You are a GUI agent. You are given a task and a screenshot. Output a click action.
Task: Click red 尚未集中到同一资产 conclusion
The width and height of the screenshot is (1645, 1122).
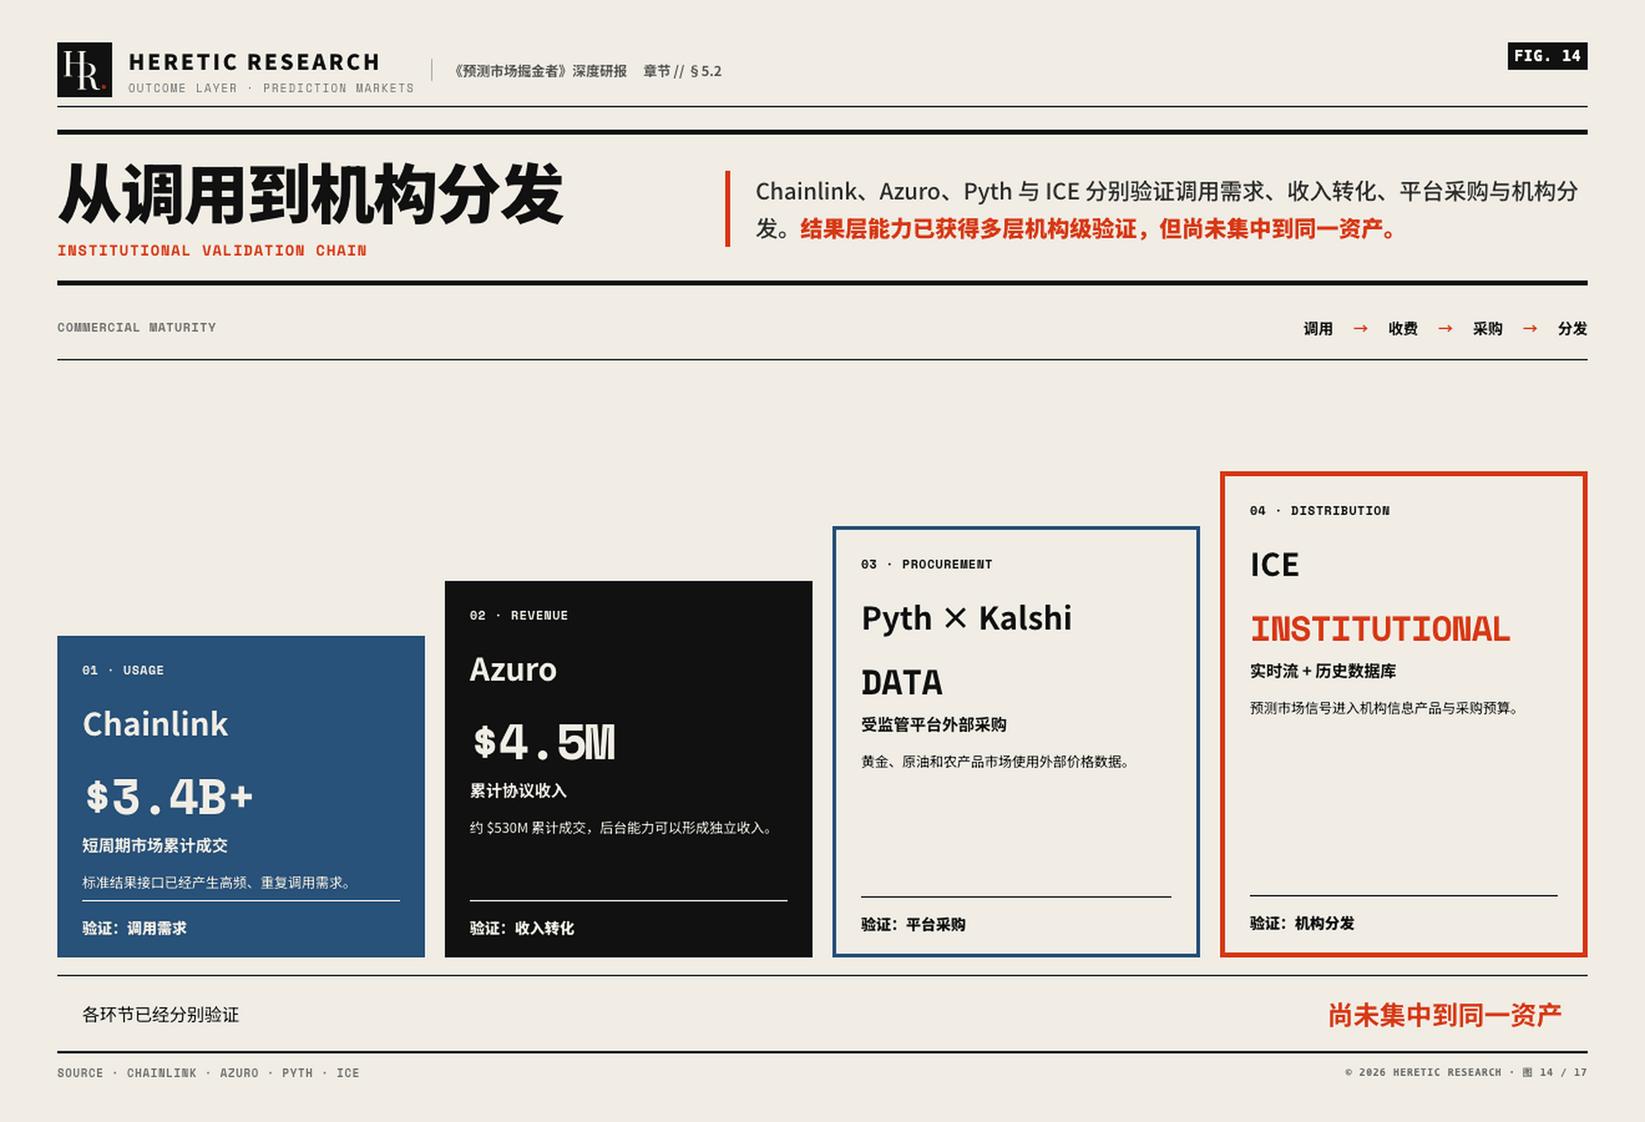[x=1444, y=1015]
